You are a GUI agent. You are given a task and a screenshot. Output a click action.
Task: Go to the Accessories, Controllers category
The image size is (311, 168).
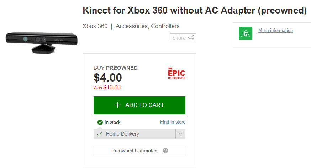coord(148,26)
